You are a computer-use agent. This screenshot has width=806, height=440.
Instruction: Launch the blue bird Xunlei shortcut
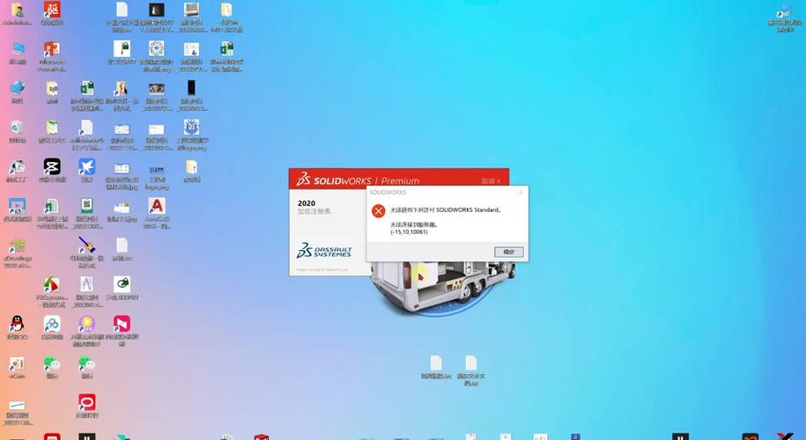[87, 171]
